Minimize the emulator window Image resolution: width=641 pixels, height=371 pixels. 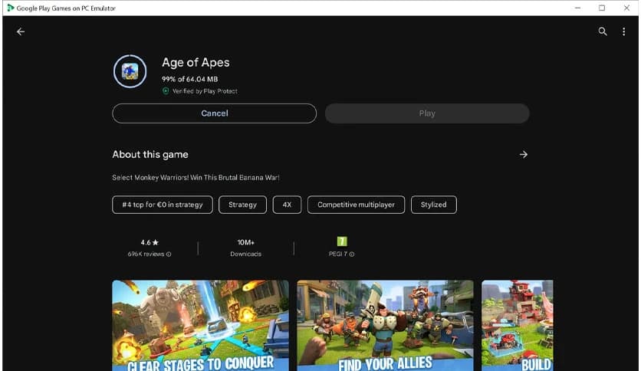[x=577, y=8]
